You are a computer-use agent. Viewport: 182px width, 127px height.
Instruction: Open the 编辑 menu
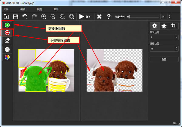point(23,9)
